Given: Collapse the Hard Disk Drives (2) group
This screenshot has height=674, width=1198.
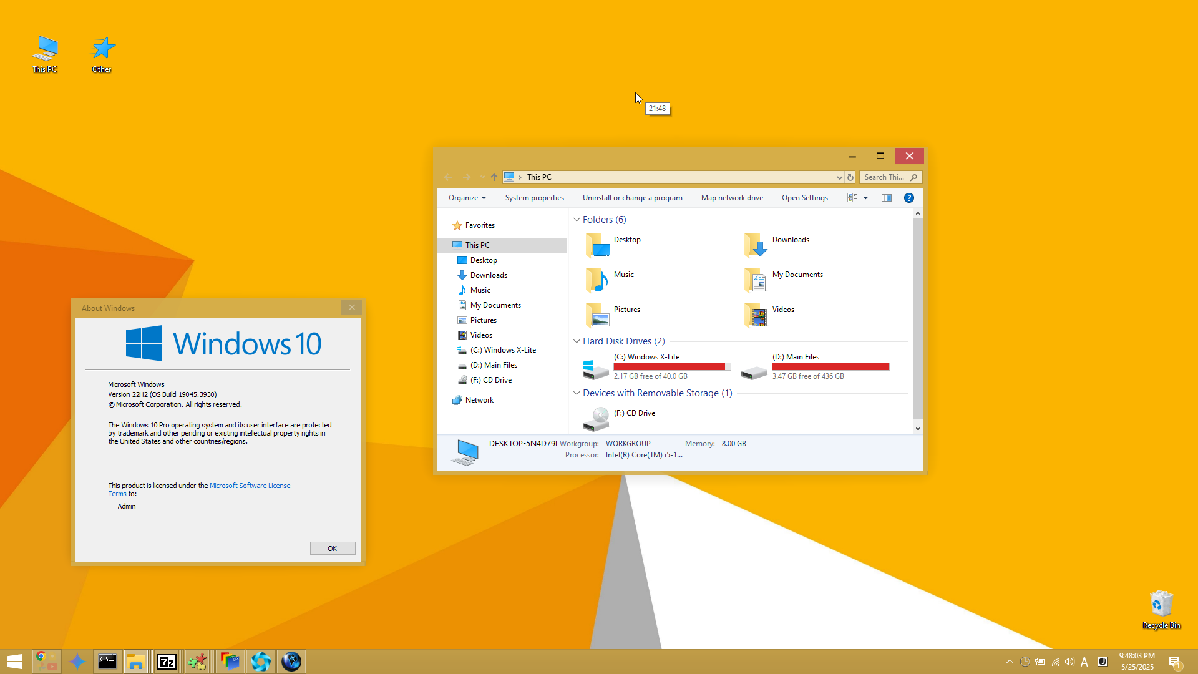Looking at the screenshot, I should (x=577, y=341).
